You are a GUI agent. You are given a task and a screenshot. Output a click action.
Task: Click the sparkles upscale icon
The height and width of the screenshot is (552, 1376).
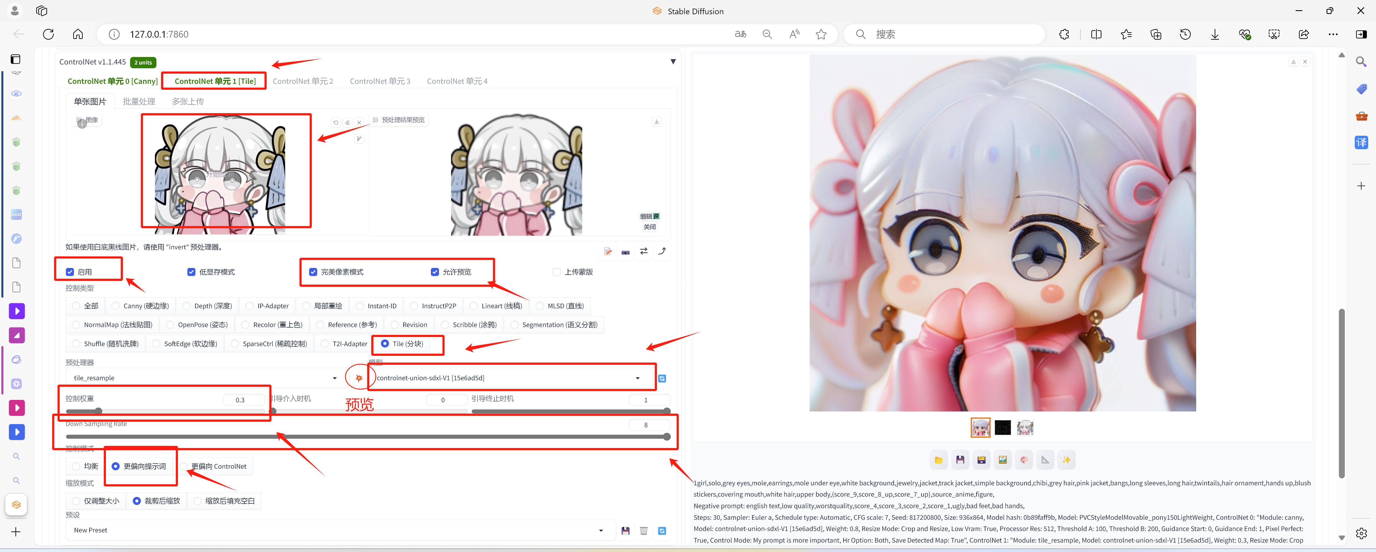point(1067,460)
